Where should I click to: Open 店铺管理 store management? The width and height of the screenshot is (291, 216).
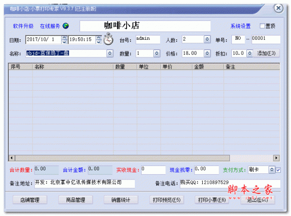[x=30, y=199]
